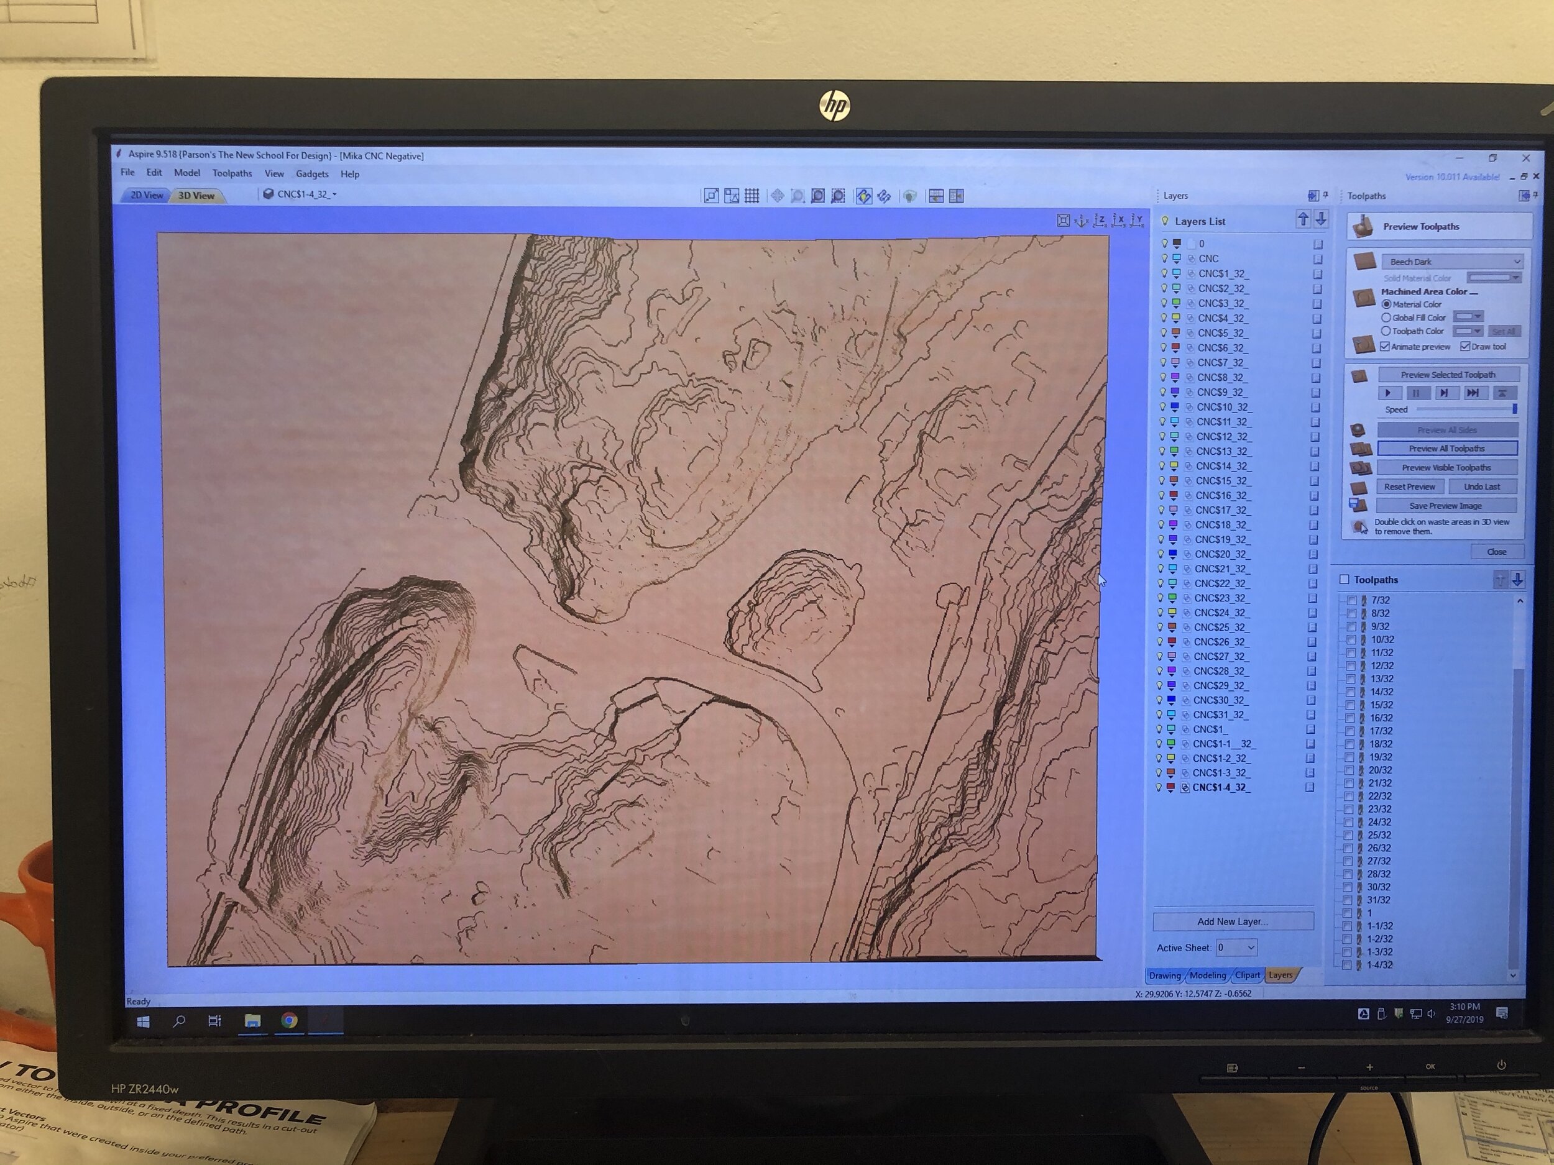This screenshot has width=1554, height=1165.
Task: Click the Preview Toolpaths header icon
Action: pyautogui.click(x=1364, y=226)
